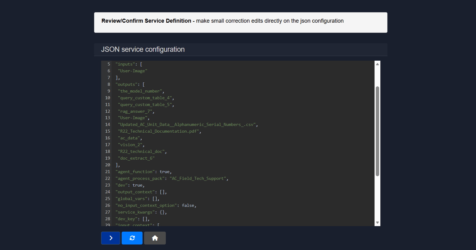
Task: Click the scrollbar down arrow in editor
Action: [377, 223]
